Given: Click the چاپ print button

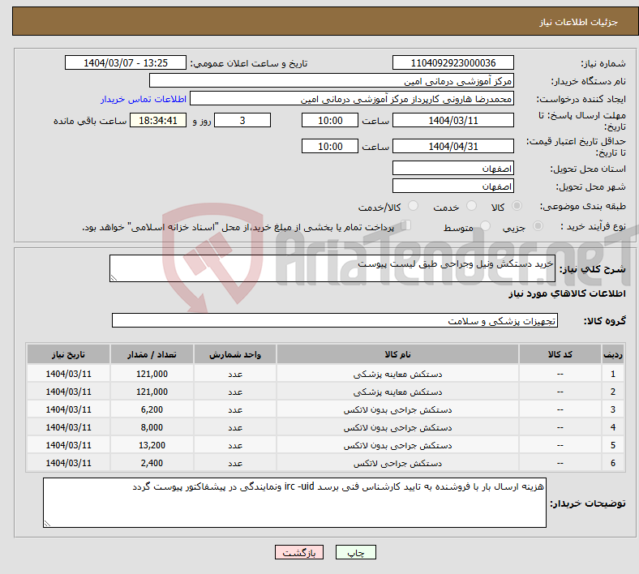Looking at the screenshot, I should pyautogui.click(x=356, y=552).
